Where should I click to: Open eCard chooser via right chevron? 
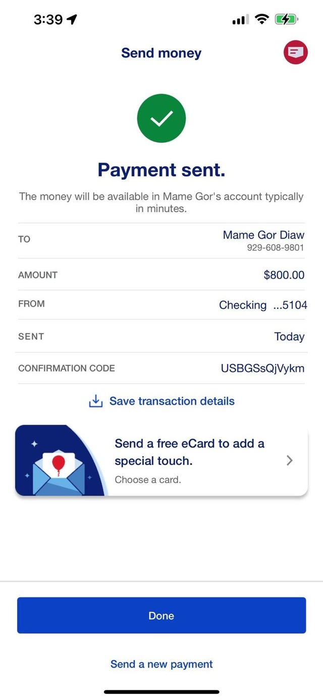point(290,460)
